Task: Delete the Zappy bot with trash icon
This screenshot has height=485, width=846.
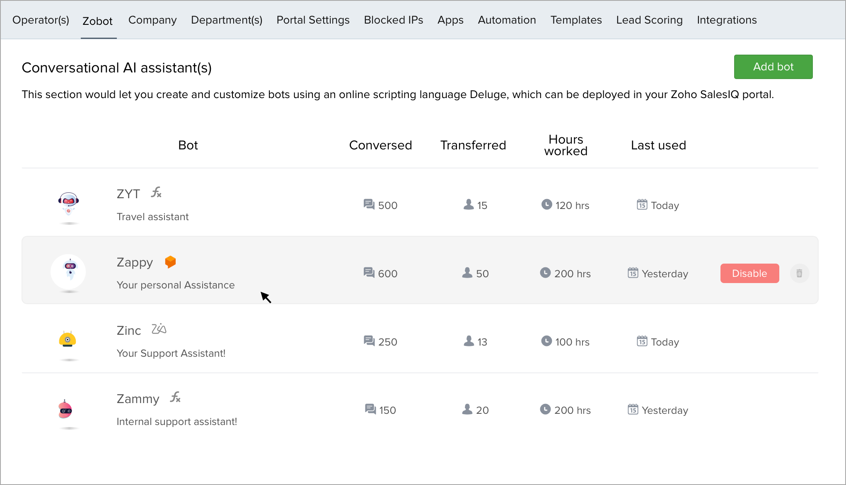Action: [799, 273]
